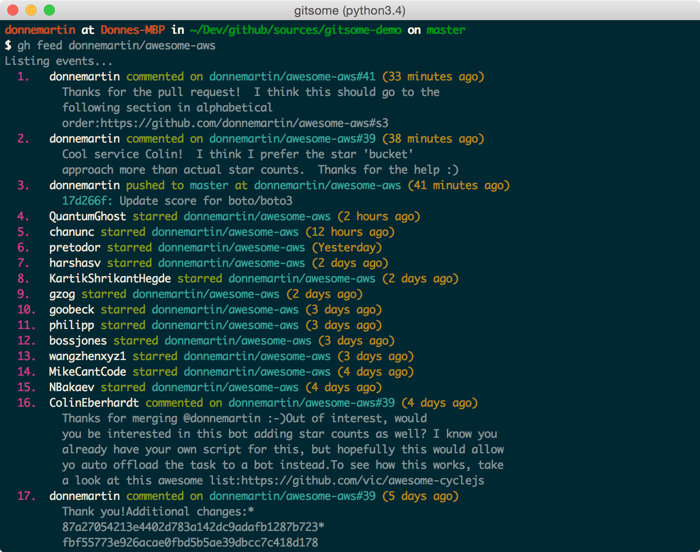
Task: Click the username 'KartikShrikantHegde'
Action: (110, 279)
